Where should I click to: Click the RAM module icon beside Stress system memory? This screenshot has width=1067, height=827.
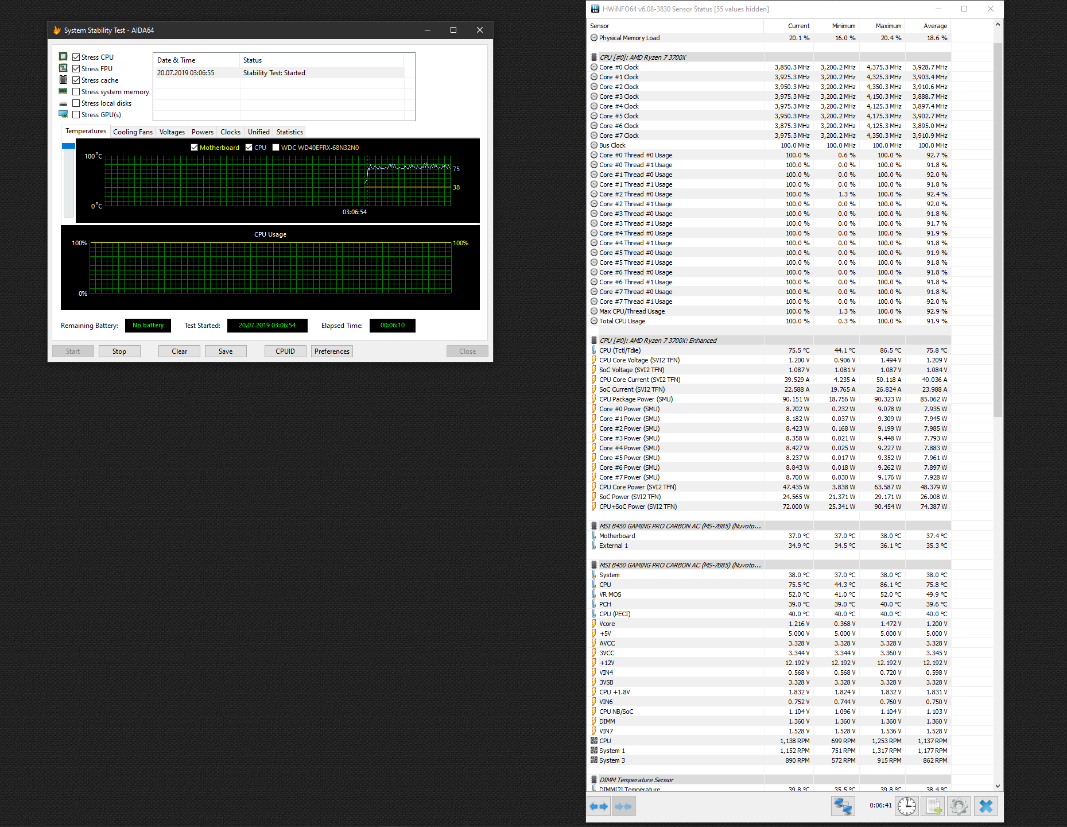point(63,91)
